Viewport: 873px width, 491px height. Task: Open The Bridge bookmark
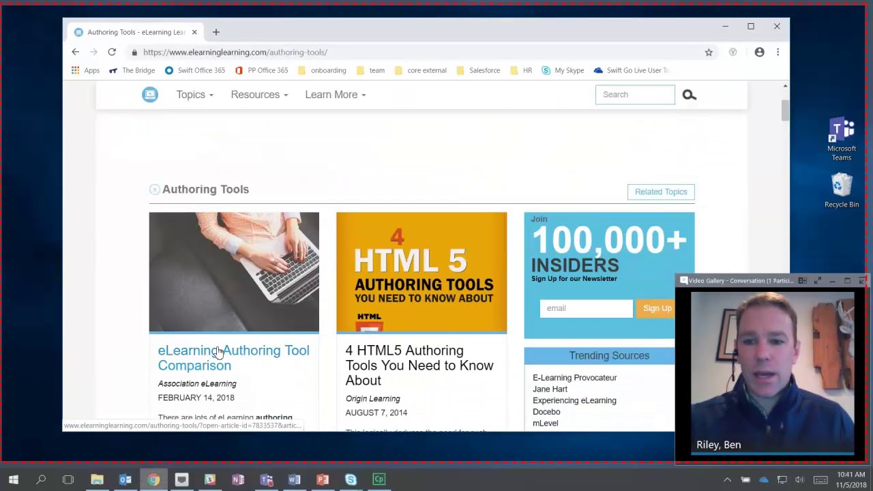click(132, 70)
